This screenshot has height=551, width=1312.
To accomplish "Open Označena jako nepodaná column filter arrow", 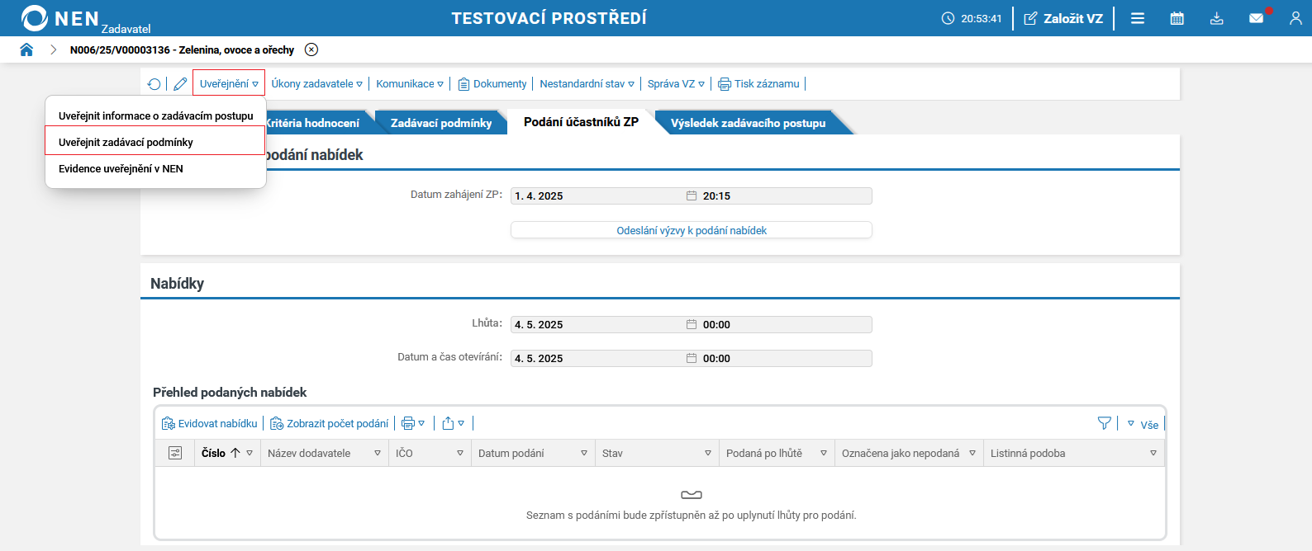I will pyautogui.click(x=972, y=453).
